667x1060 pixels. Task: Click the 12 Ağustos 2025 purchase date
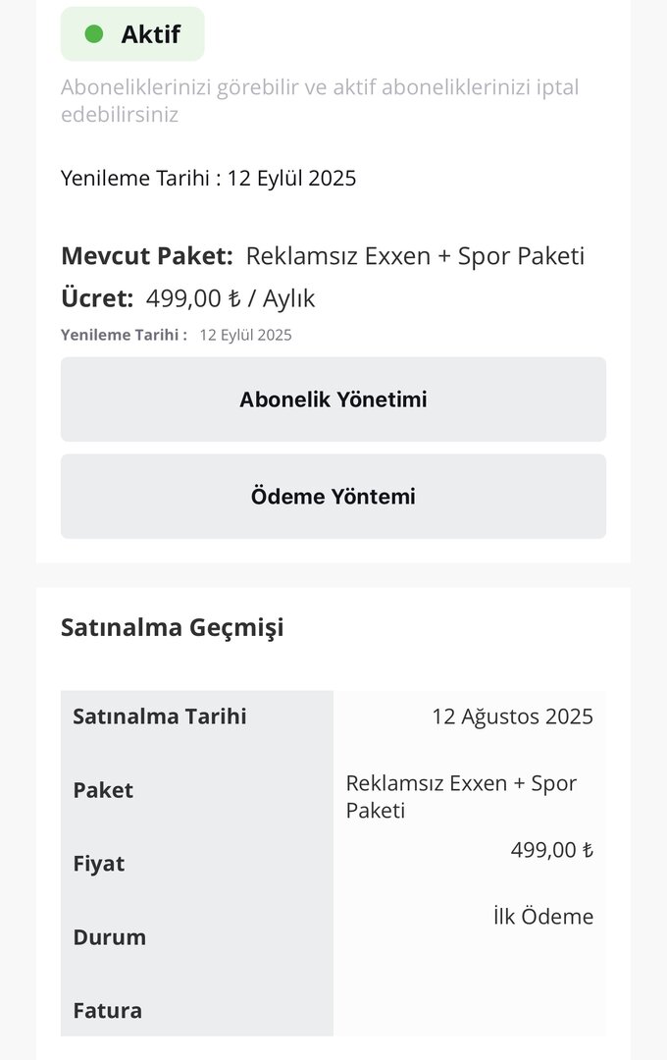(x=512, y=716)
